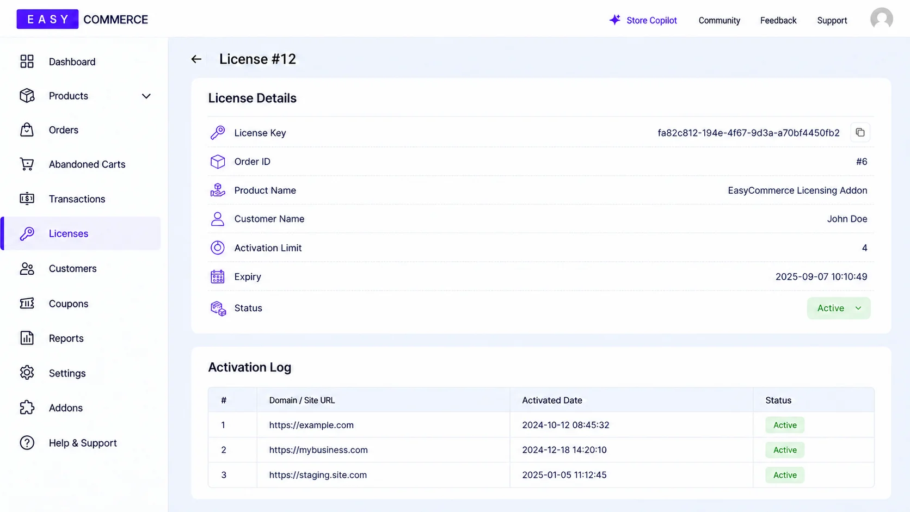Click Active badge for staging.site.com row
The height and width of the screenshot is (512, 910).
(785, 475)
